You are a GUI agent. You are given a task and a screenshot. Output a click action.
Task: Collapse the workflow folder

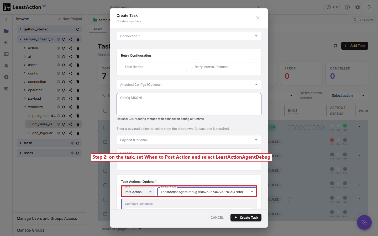click(25, 107)
